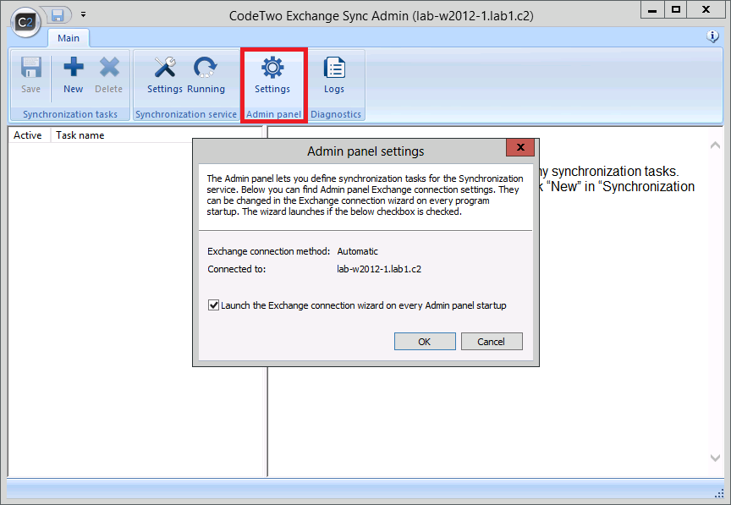The height and width of the screenshot is (505, 731).
Task: Click the Save ribbon button
Action: [x=30, y=75]
